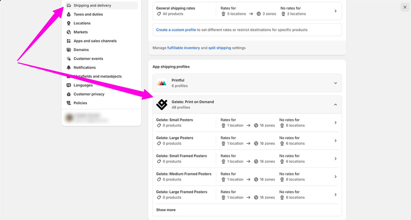Viewport: 411px width, 220px height.
Task: Click the Taxes and duties icon
Action: pos(69,14)
